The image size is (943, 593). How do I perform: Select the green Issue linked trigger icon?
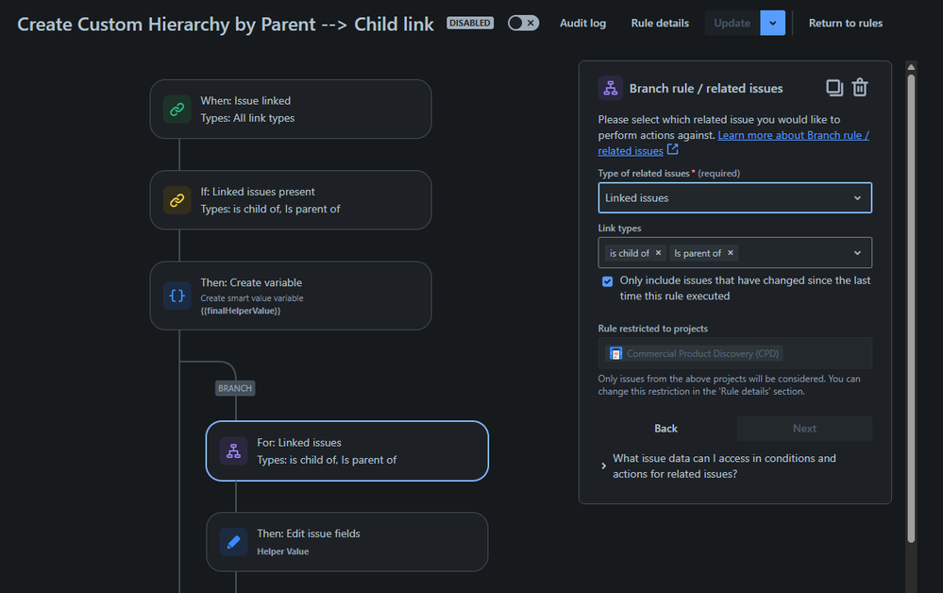pos(177,110)
